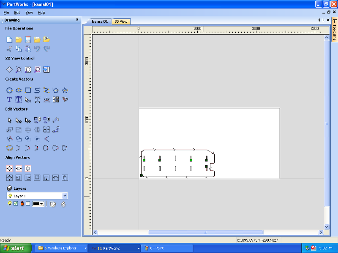Screen dimensions: 338x253
Task: Open the File menu
Action: [x=6, y=13]
